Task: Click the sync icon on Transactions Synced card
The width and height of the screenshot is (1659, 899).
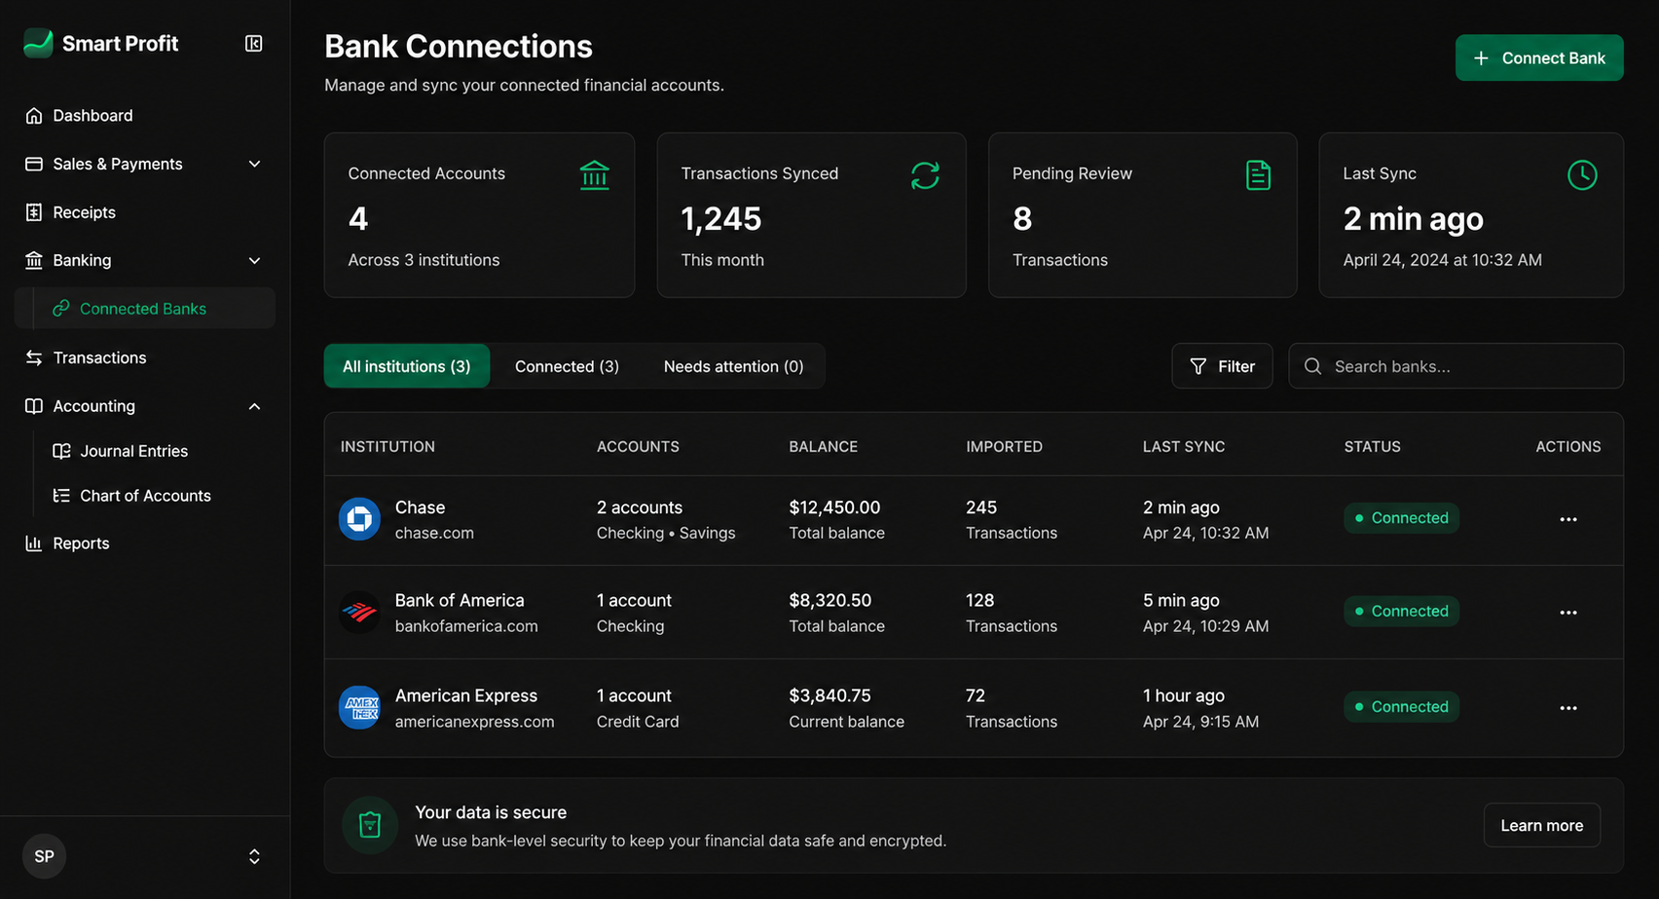Action: [925, 175]
